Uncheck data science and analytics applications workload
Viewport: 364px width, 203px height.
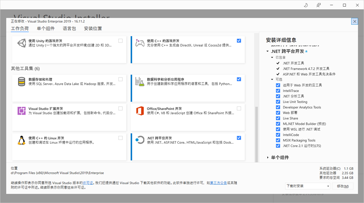[x=239, y=79]
